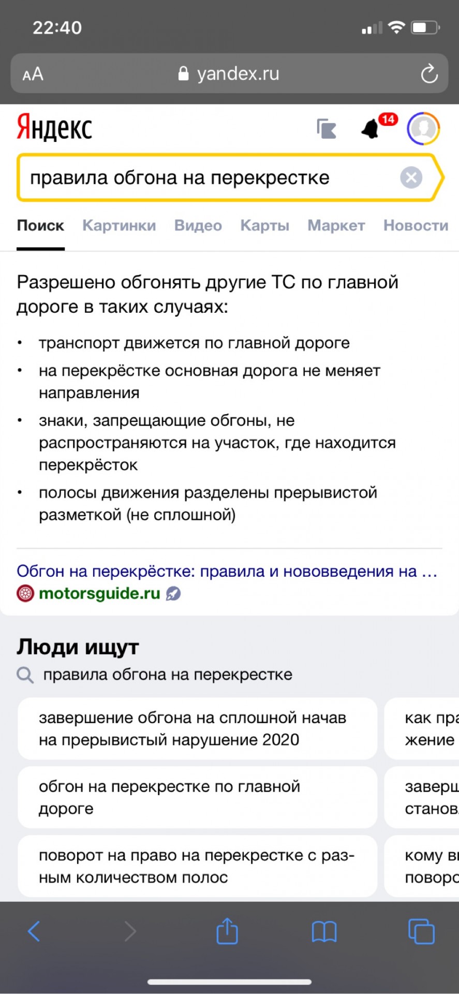This screenshot has width=459, height=994.
Task: Show open tabs in Safari
Action: click(x=421, y=931)
